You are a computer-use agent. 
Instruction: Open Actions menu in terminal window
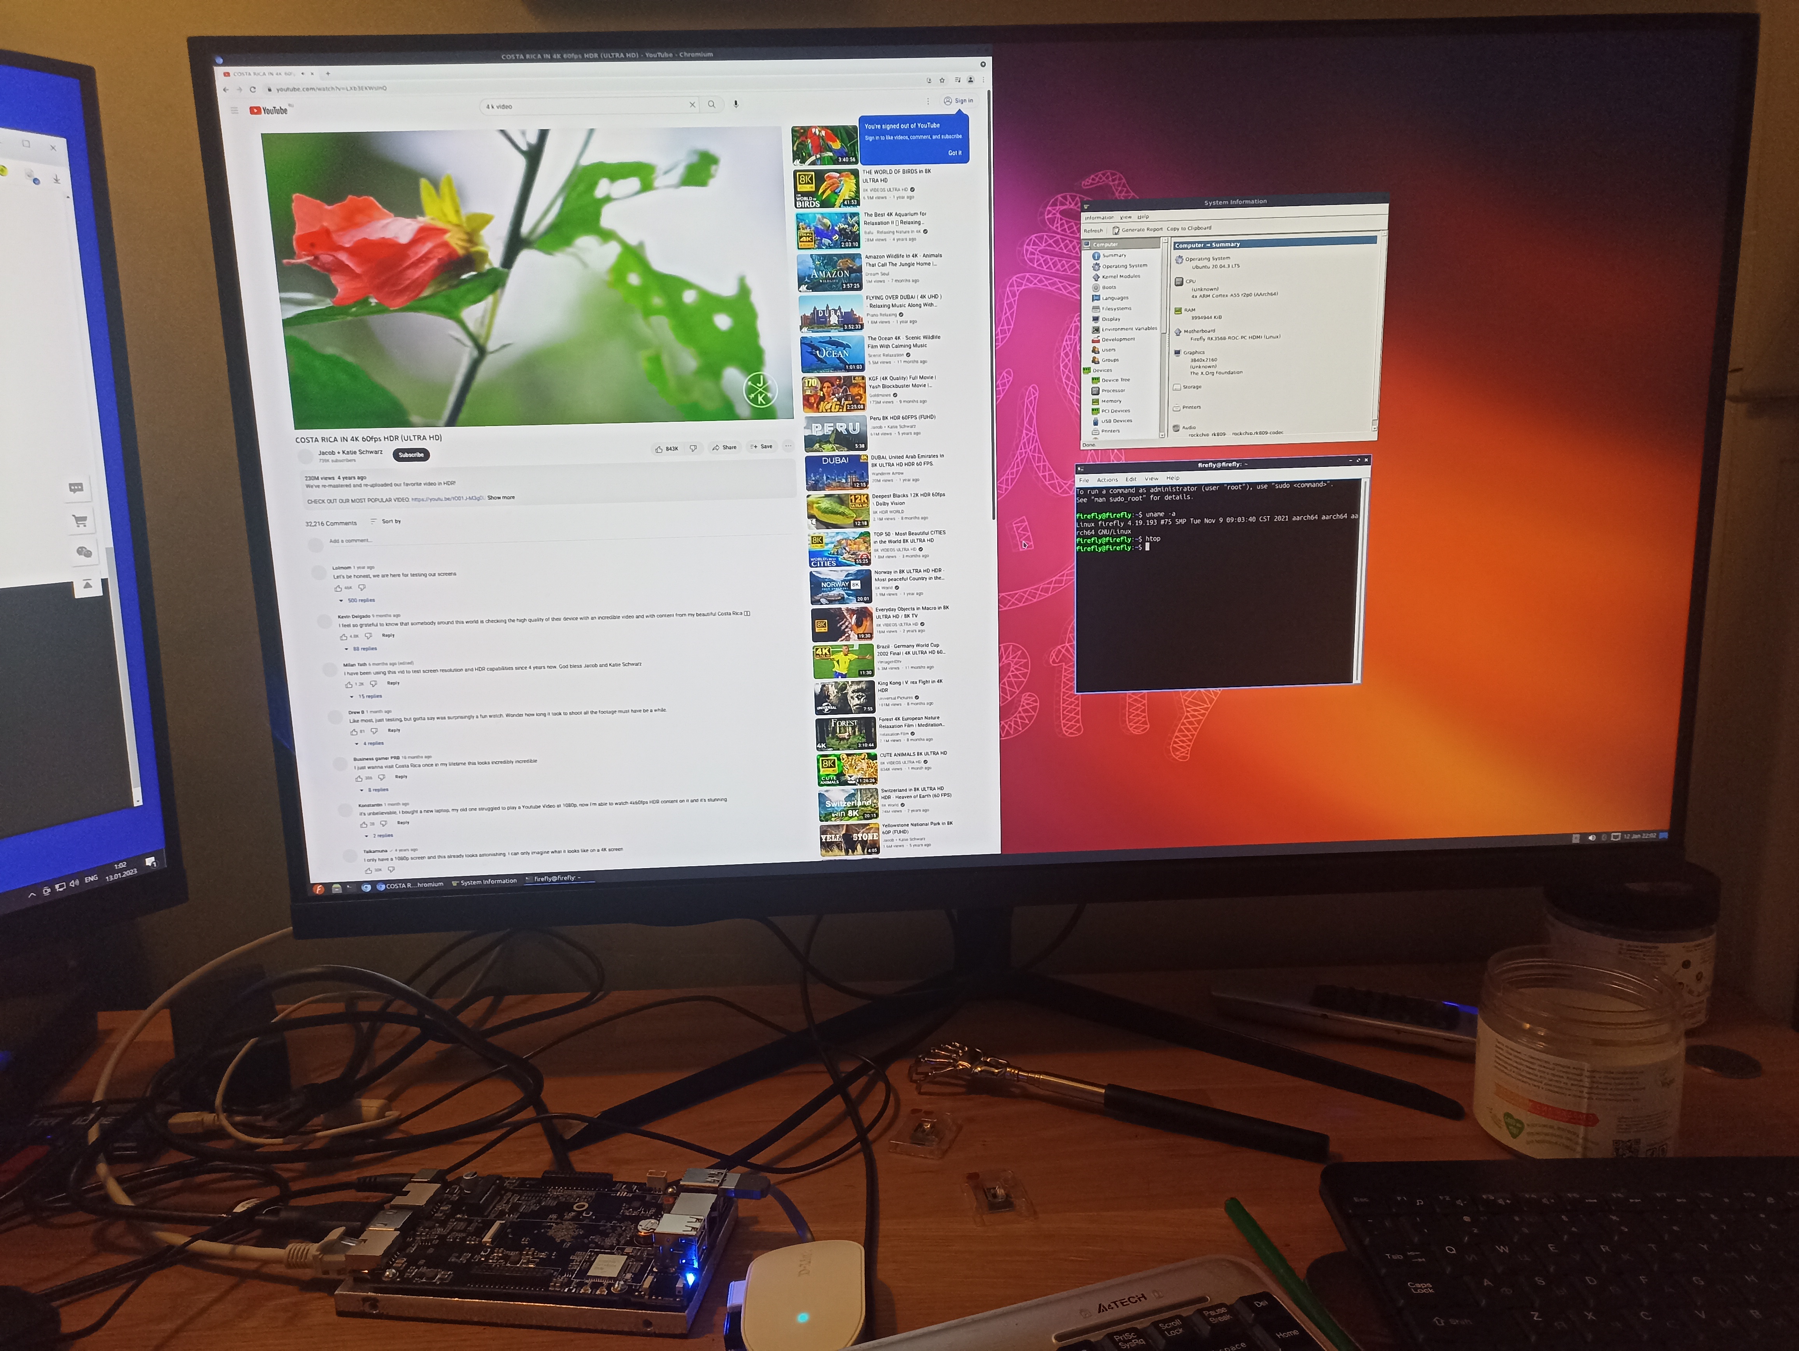[1107, 480]
